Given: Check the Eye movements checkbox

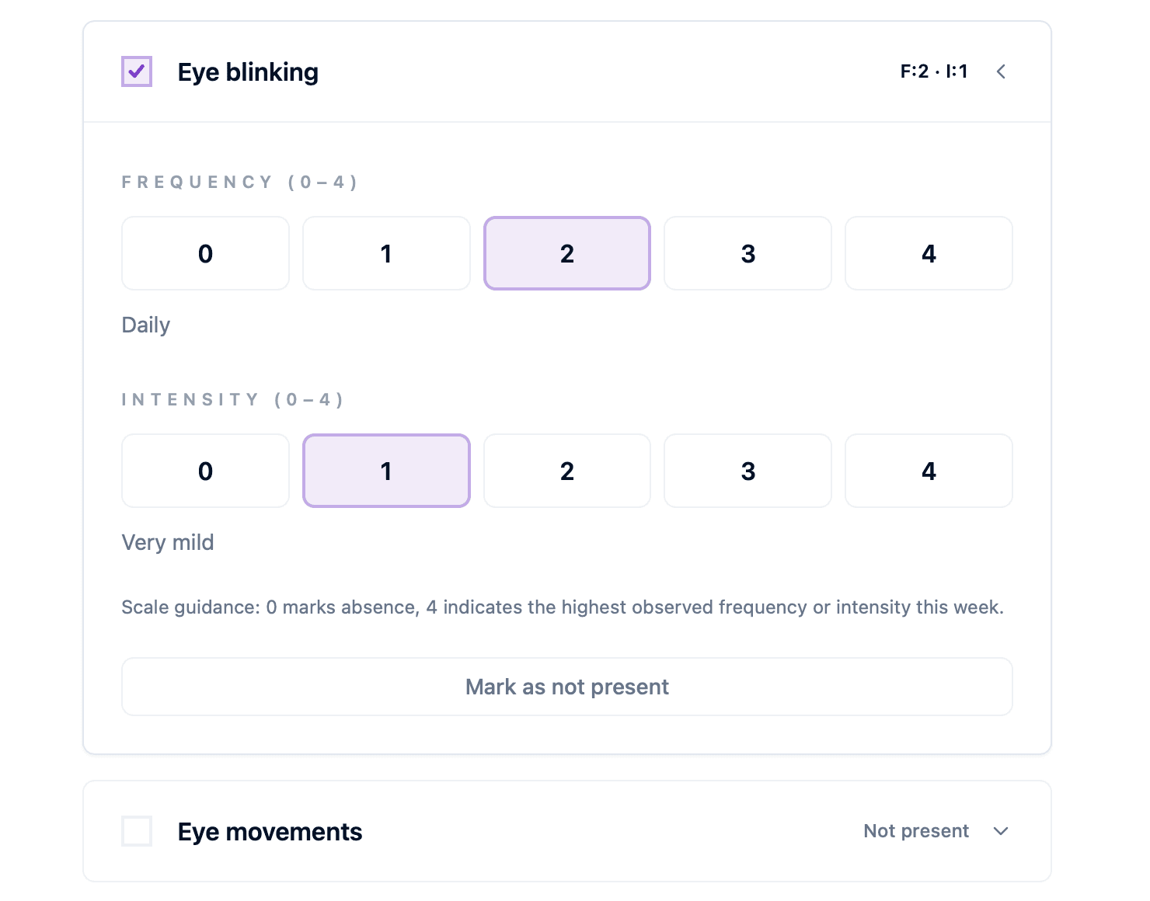Looking at the screenshot, I should point(137,831).
